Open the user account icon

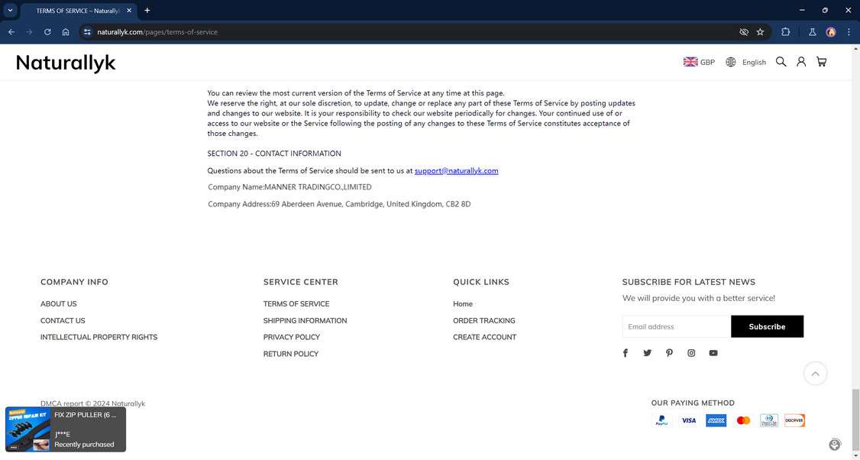pyautogui.click(x=801, y=61)
